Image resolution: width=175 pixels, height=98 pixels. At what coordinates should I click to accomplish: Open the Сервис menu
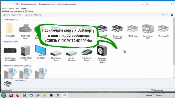[24, 8]
